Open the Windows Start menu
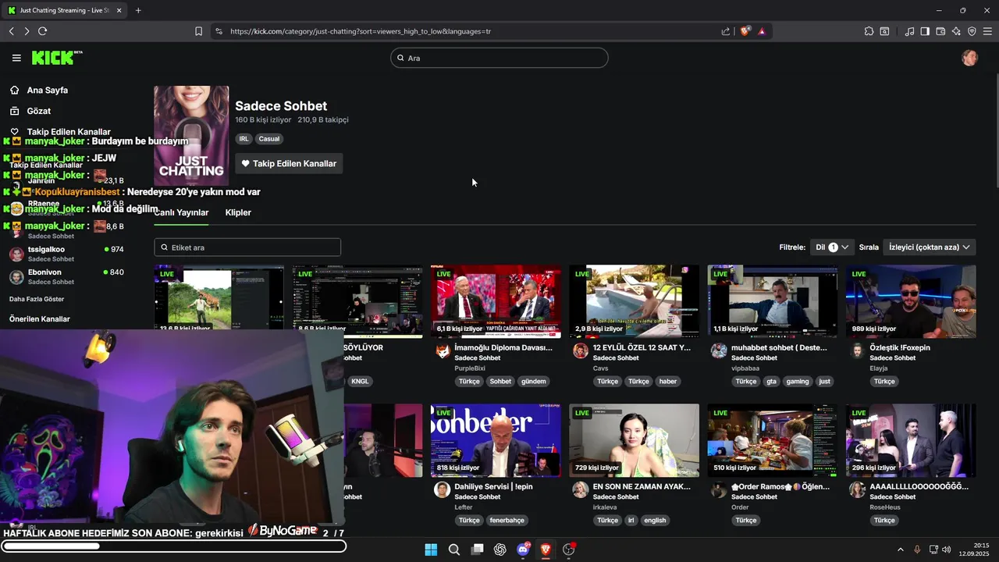Screen dimensions: 999x562 (431, 550)
